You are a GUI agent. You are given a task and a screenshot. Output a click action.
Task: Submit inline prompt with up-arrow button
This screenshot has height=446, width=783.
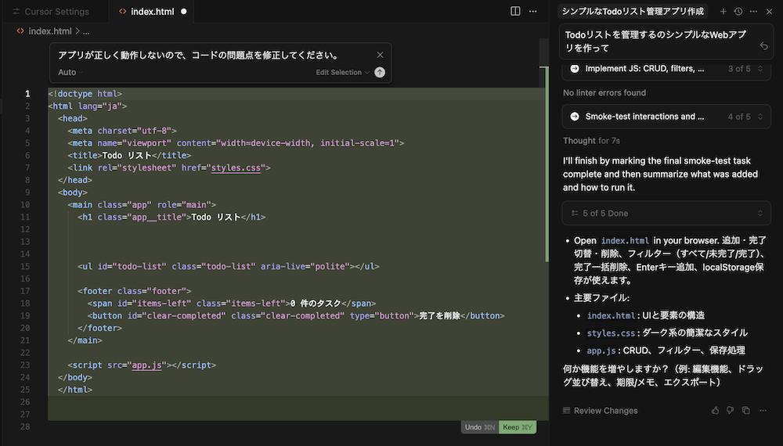380,72
